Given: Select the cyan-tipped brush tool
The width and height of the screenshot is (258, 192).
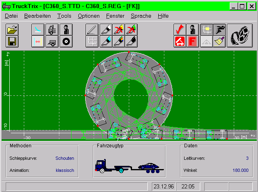Looking at the screenshot, I should click(106, 41).
